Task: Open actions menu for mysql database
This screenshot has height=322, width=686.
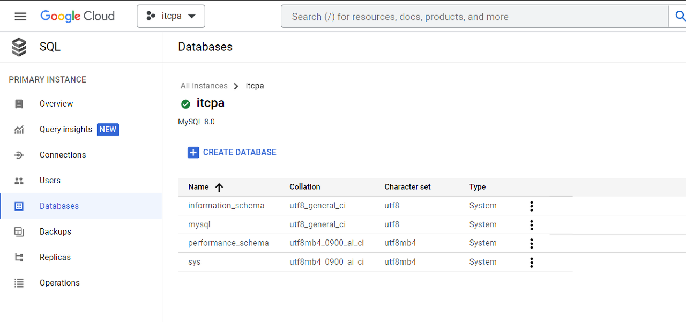Action: [x=532, y=225]
